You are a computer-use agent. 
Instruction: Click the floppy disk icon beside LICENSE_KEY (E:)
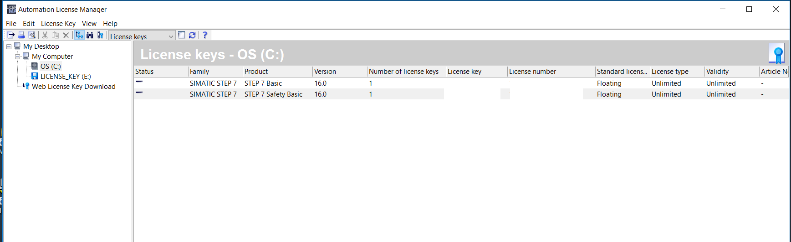coord(35,76)
